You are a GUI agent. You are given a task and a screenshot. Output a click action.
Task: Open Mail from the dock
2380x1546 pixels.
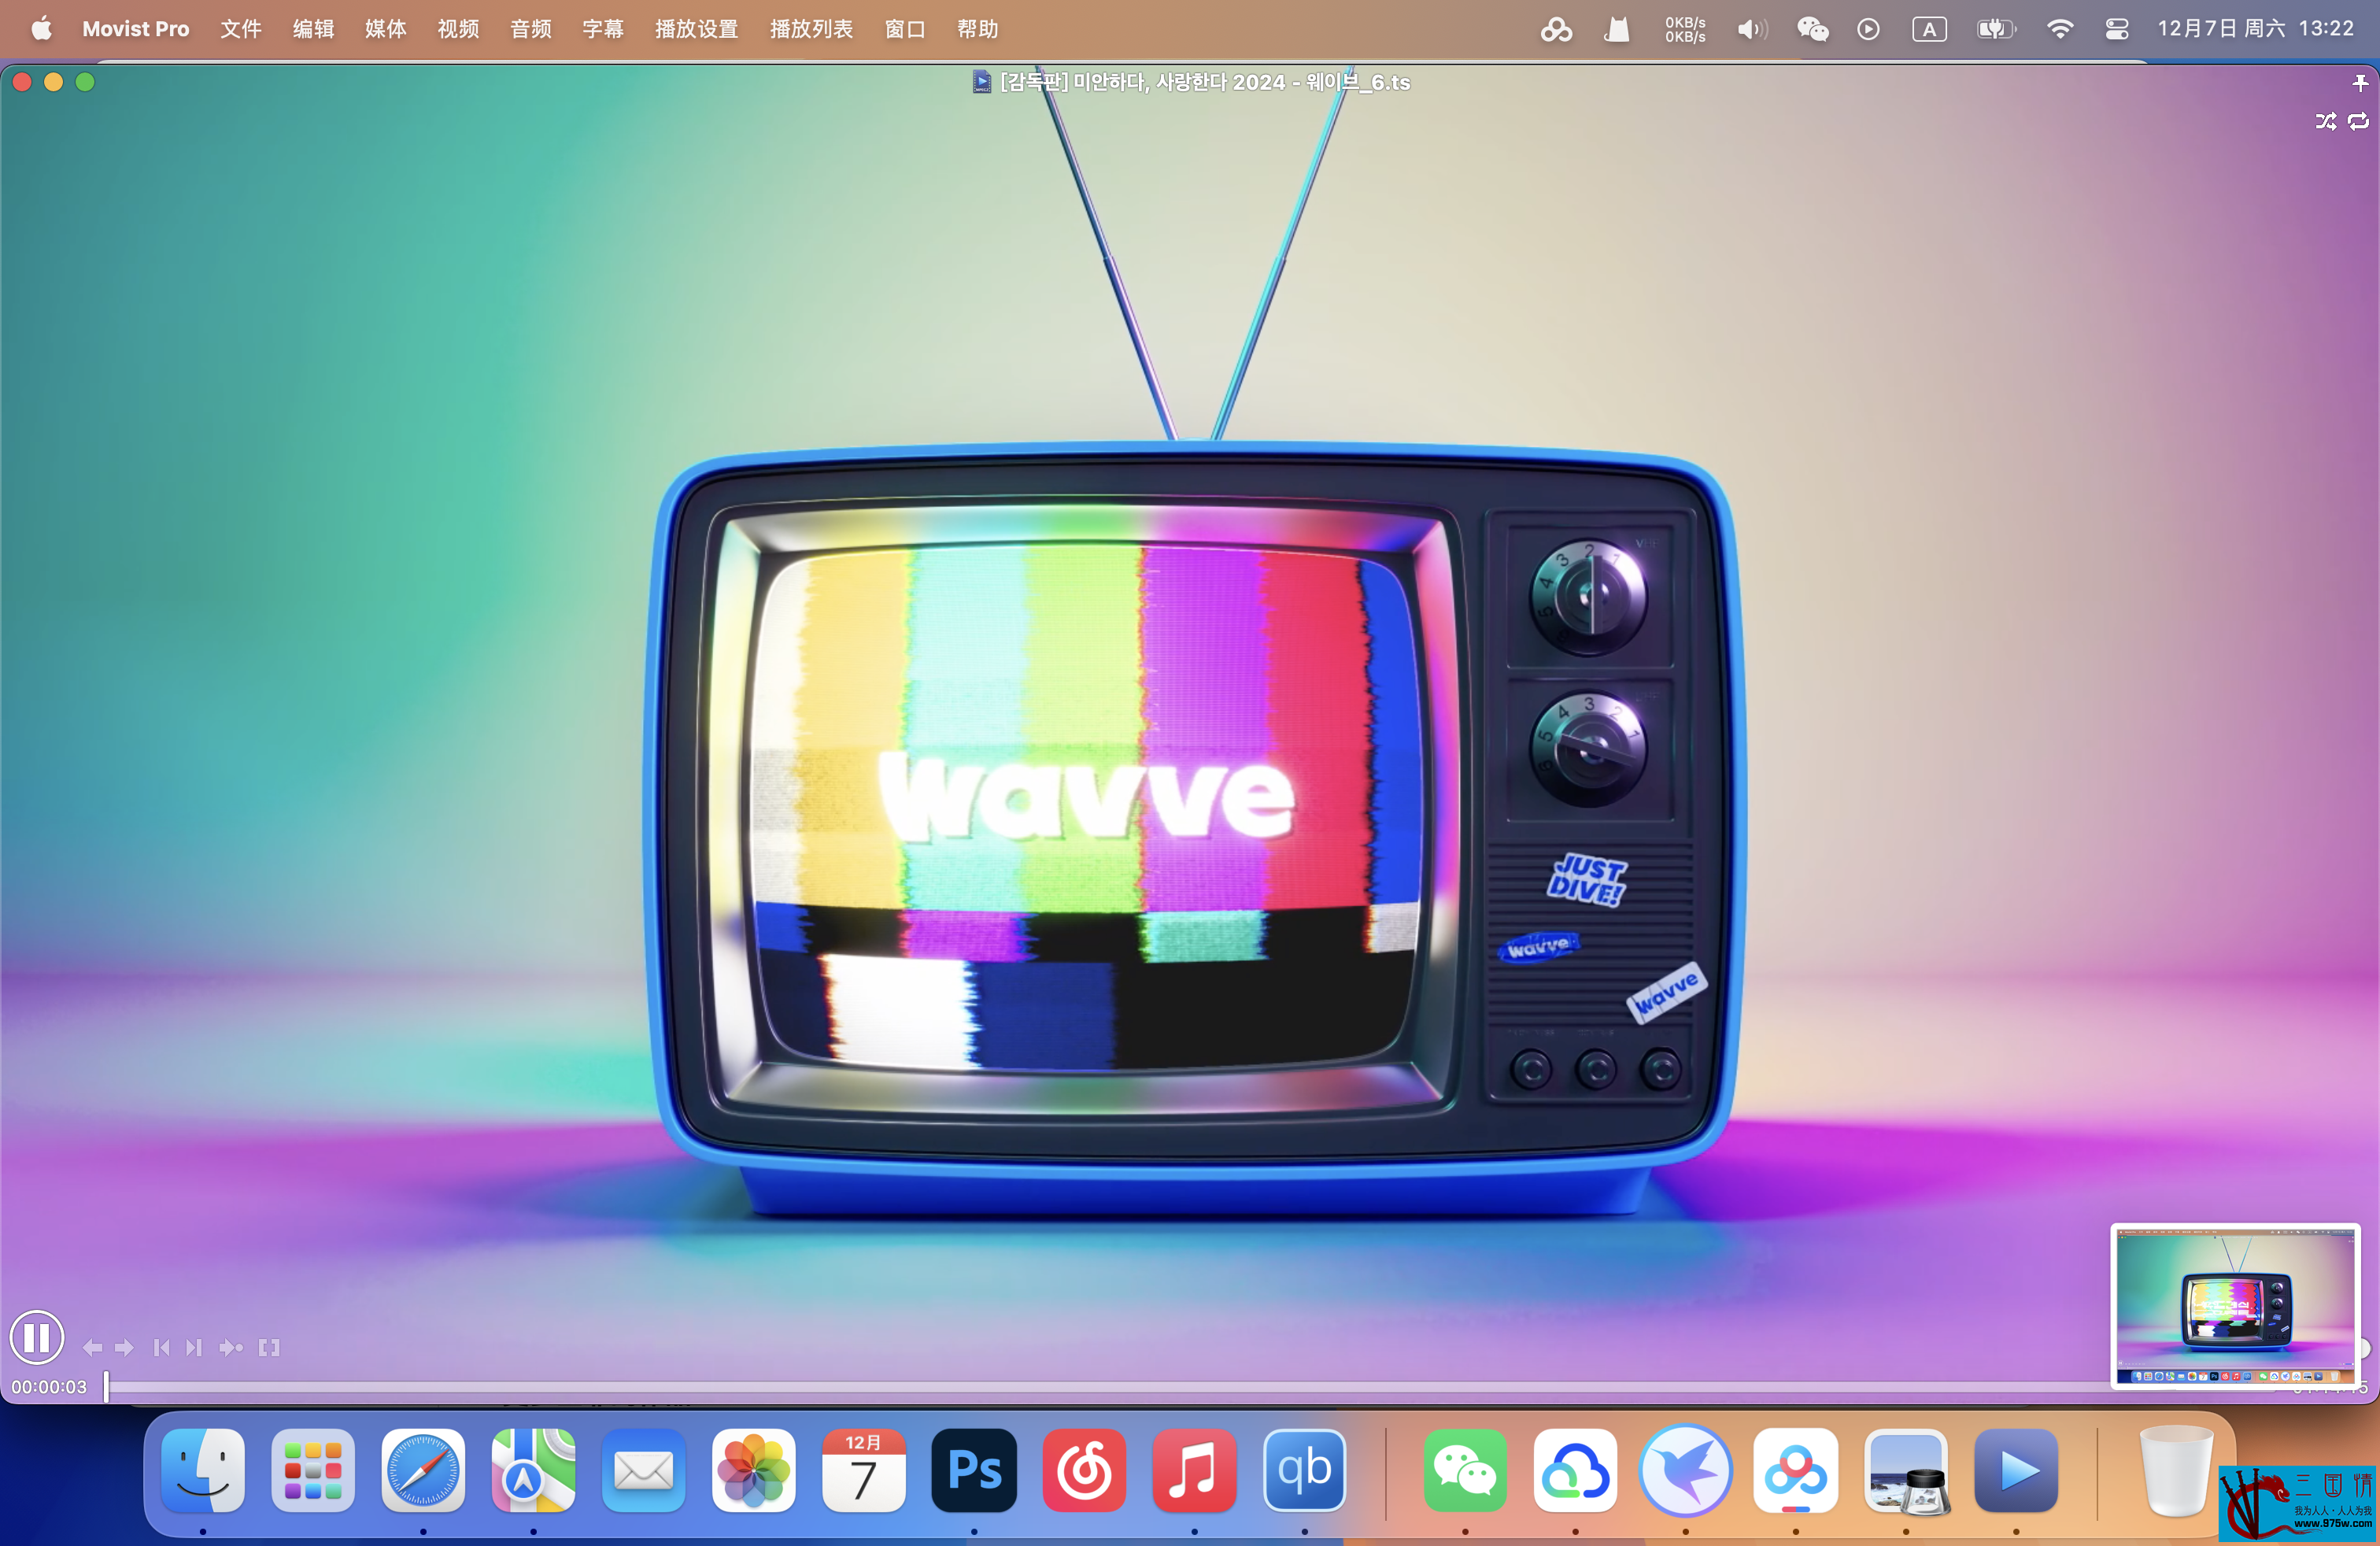pyautogui.click(x=643, y=1470)
